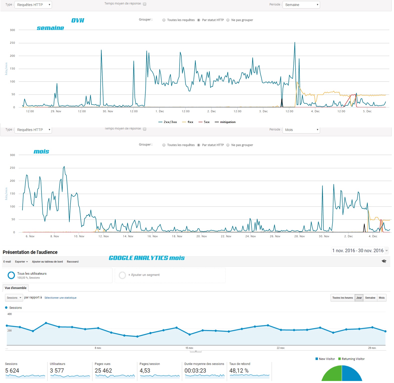Switch chart granularity to Semaine
This screenshot has height=383, width=394.
coord(370,298)
